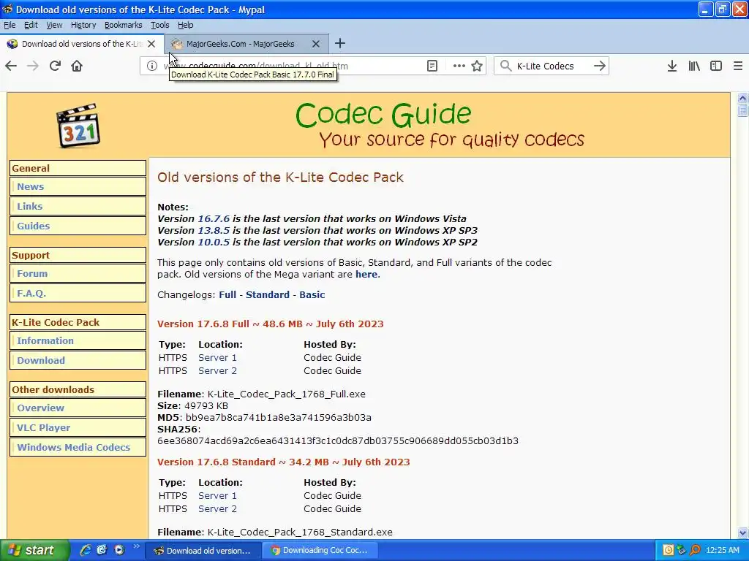Screen dimensions: 749x561
Task: Click the second quick launch icon
Action: click(102, 550)
